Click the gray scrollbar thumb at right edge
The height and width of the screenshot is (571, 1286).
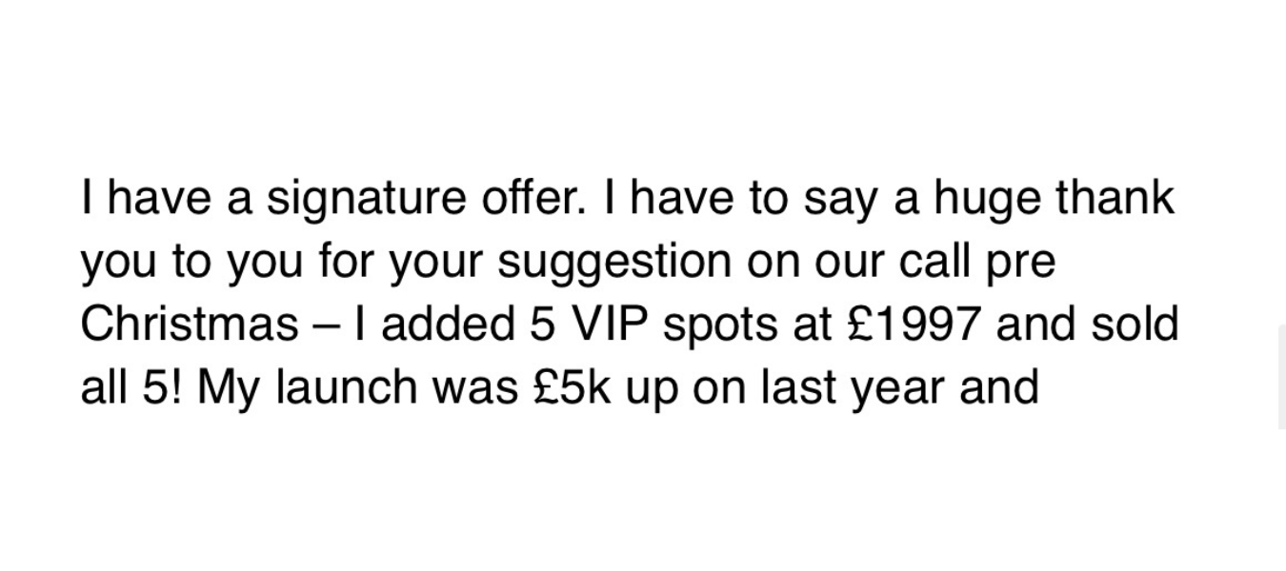(x=1281, y=376)
